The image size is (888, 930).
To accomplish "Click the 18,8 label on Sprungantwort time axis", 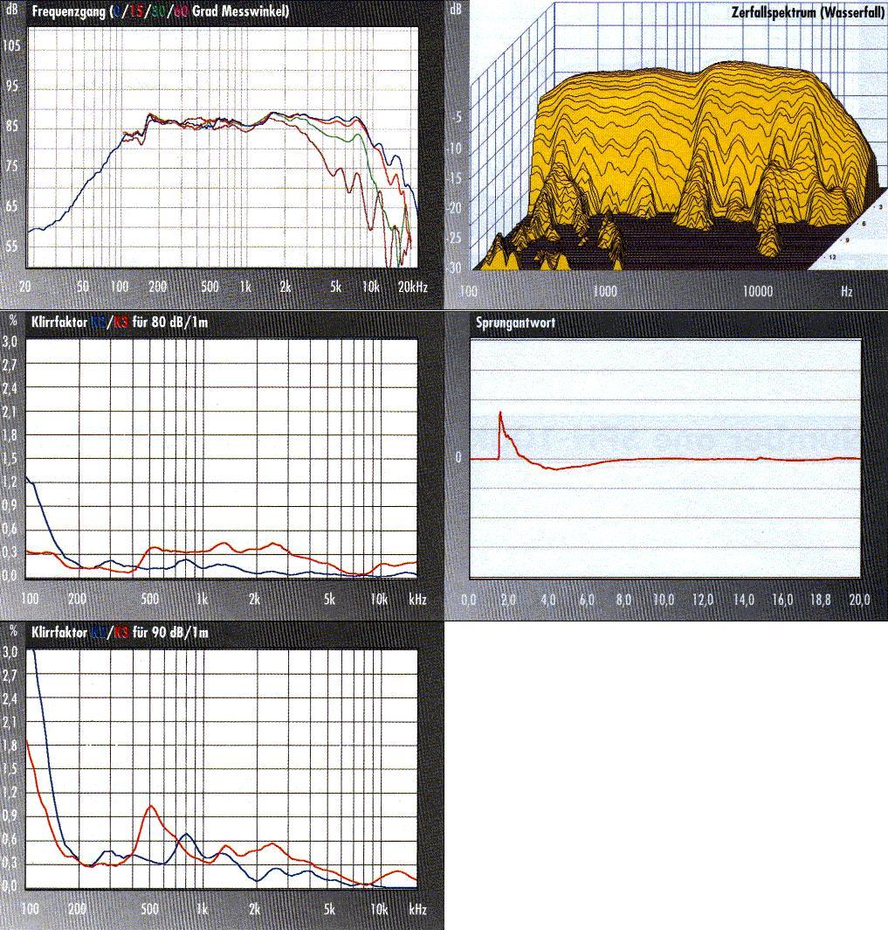I will tap(821, 600).
